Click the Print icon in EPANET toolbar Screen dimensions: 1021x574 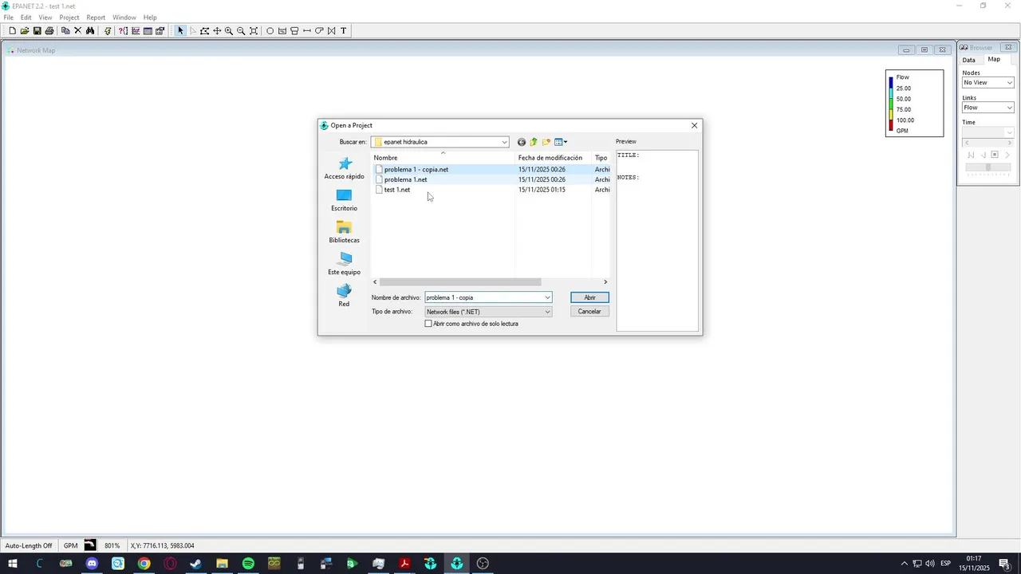pos(49,31)
